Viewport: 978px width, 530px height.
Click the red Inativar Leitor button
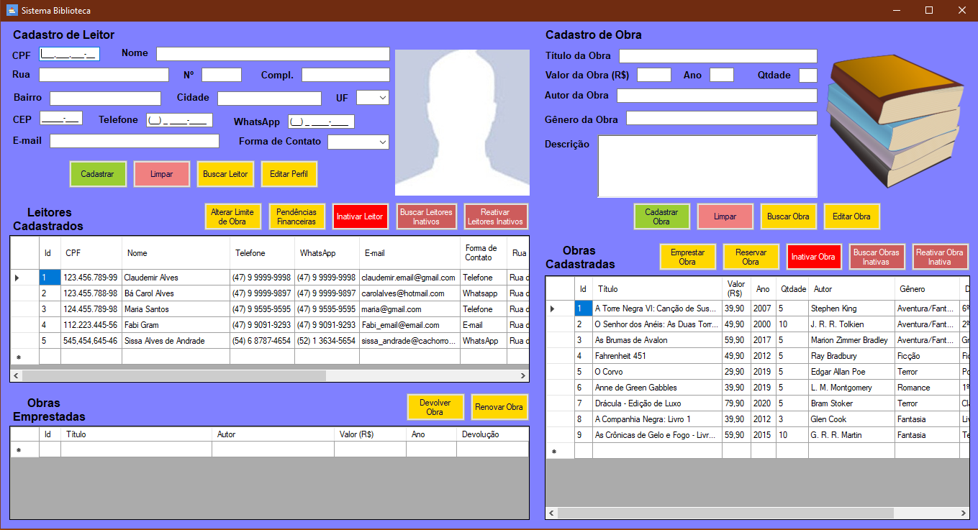pos(360,216)
